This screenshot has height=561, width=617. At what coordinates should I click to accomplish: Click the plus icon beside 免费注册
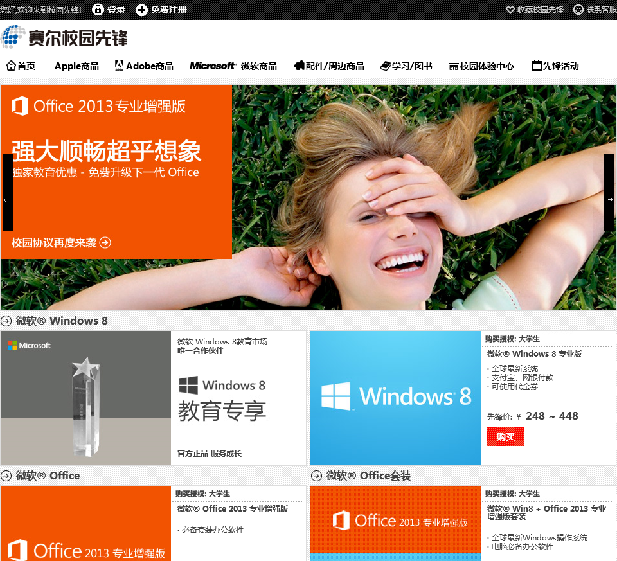click(141, 10)
